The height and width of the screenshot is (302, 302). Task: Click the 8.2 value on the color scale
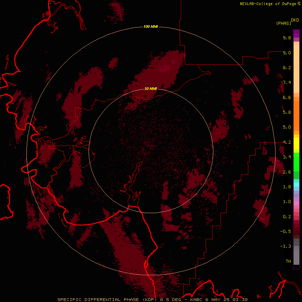(x=287, y=67)
